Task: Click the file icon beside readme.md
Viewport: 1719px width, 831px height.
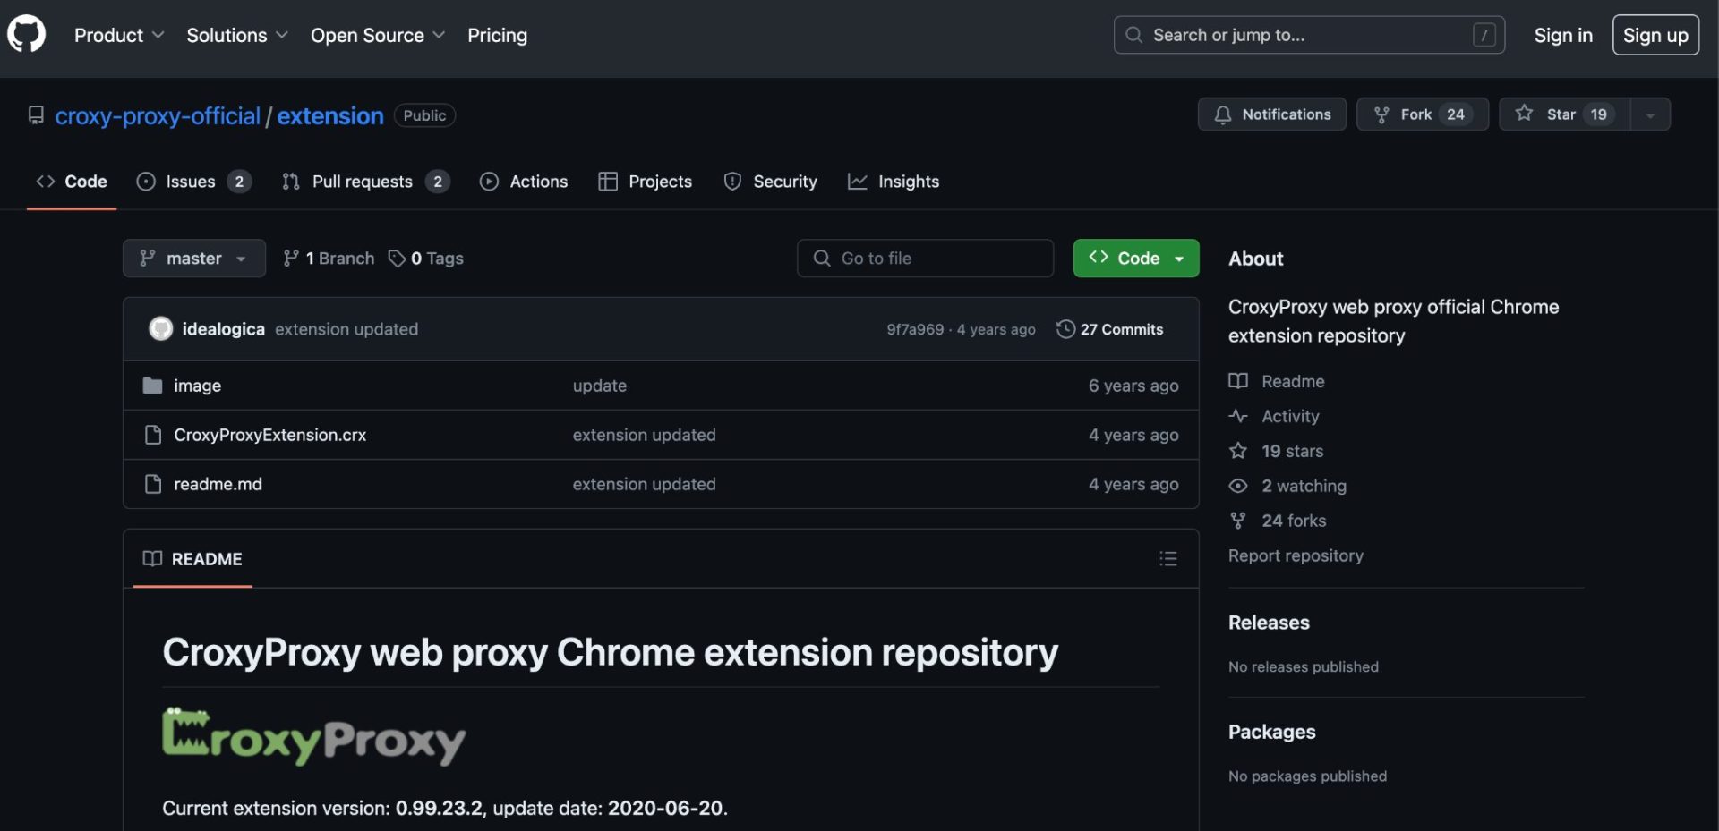Action: 152,484
